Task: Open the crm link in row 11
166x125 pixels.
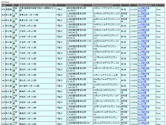Action: (144, 86)
